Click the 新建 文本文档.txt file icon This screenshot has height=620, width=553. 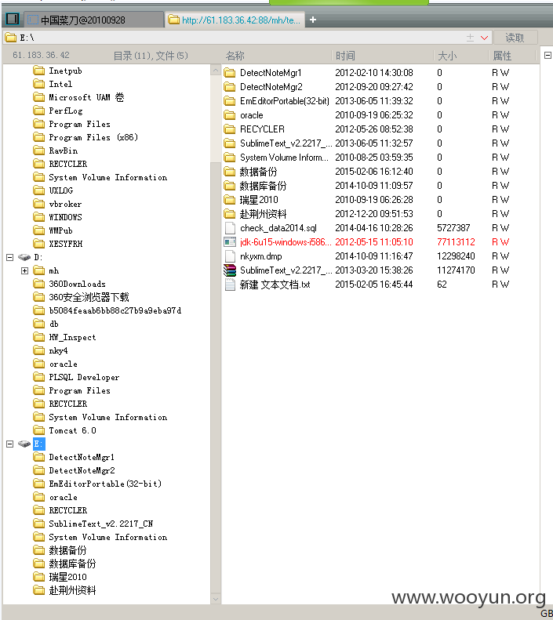(x=230, y=285)
